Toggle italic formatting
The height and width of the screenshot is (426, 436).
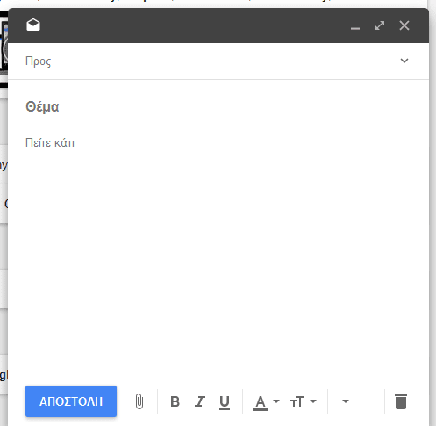(x=200, y=401)
